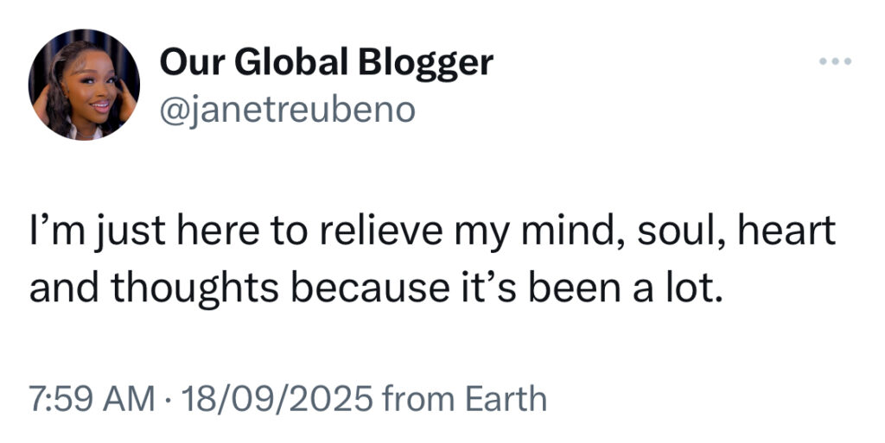Click the tweet's second line of text
Viewport: 885px width, 443px height.
click(x=374, y=289)
